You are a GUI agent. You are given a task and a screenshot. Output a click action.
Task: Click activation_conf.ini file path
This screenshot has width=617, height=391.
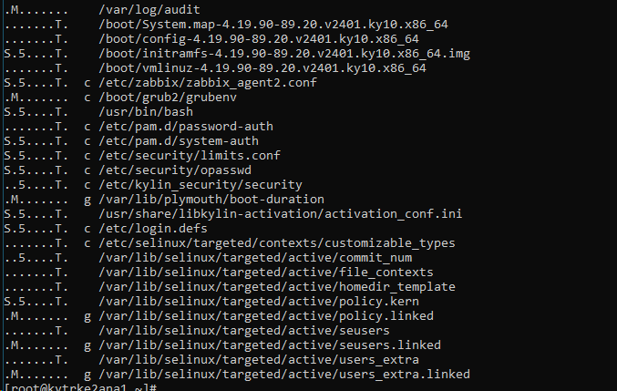(x=280, y=213)
